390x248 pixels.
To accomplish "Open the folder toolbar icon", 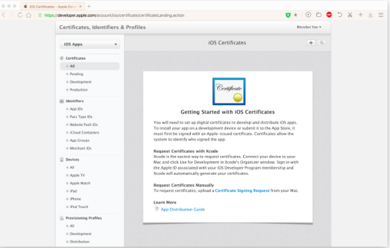I will click(319, 15).
